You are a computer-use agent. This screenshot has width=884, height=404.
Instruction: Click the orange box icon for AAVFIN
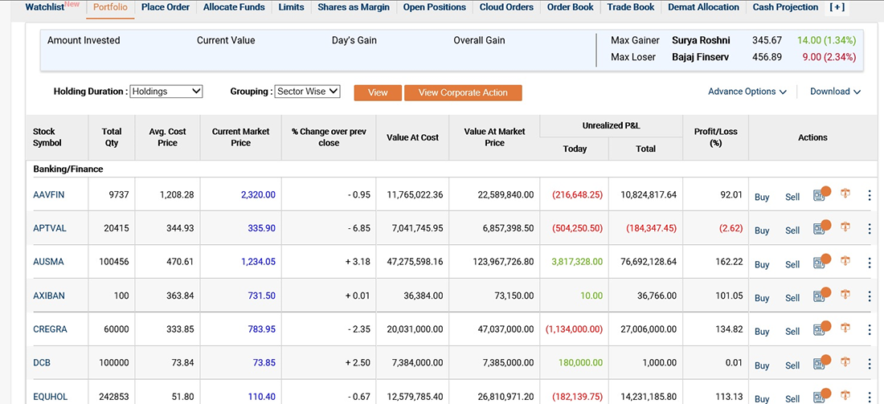[x=845, y=194]
